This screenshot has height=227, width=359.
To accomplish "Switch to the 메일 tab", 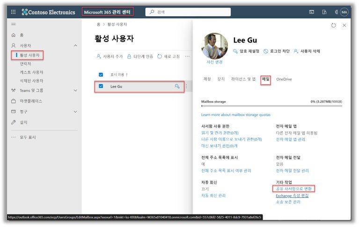I will pos(265,79).
